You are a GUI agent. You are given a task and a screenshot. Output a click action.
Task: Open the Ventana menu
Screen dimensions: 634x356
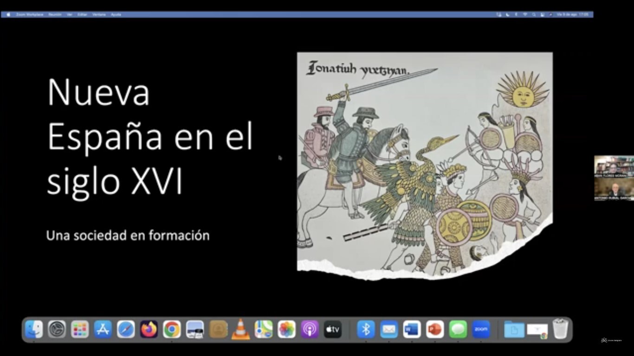tap(99, 14)
